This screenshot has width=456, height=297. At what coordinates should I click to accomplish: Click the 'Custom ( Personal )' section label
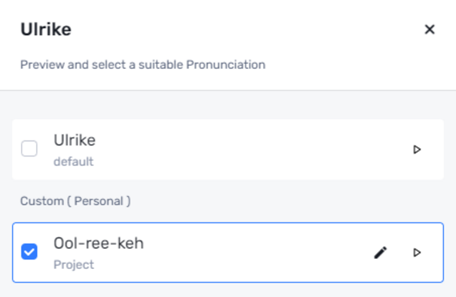point(75,201)
